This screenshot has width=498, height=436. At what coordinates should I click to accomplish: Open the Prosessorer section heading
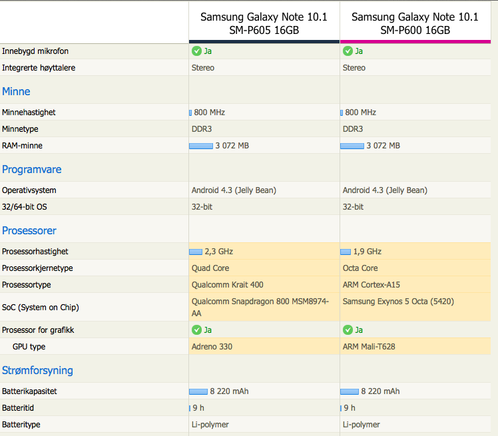29,230
